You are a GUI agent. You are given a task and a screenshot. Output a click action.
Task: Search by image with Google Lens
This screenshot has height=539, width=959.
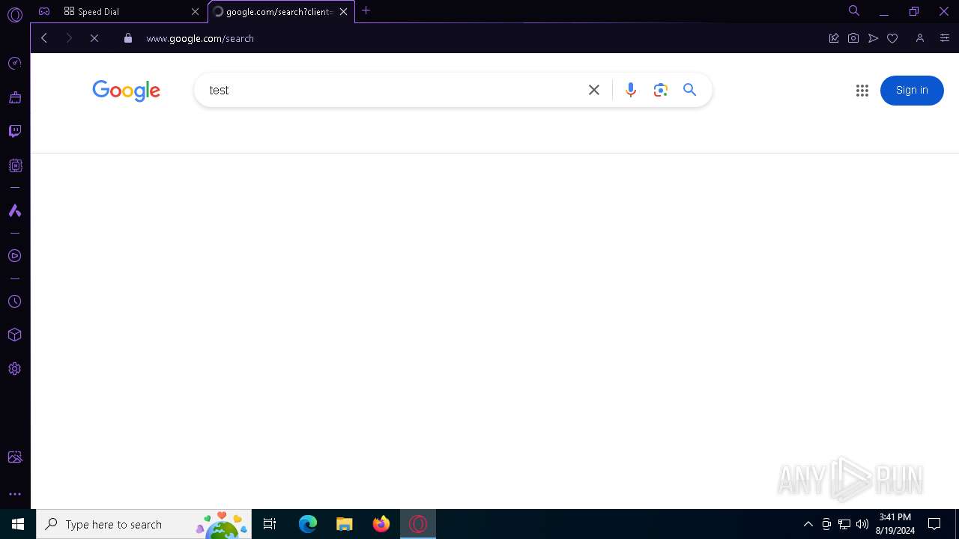[x=660, y=90]
